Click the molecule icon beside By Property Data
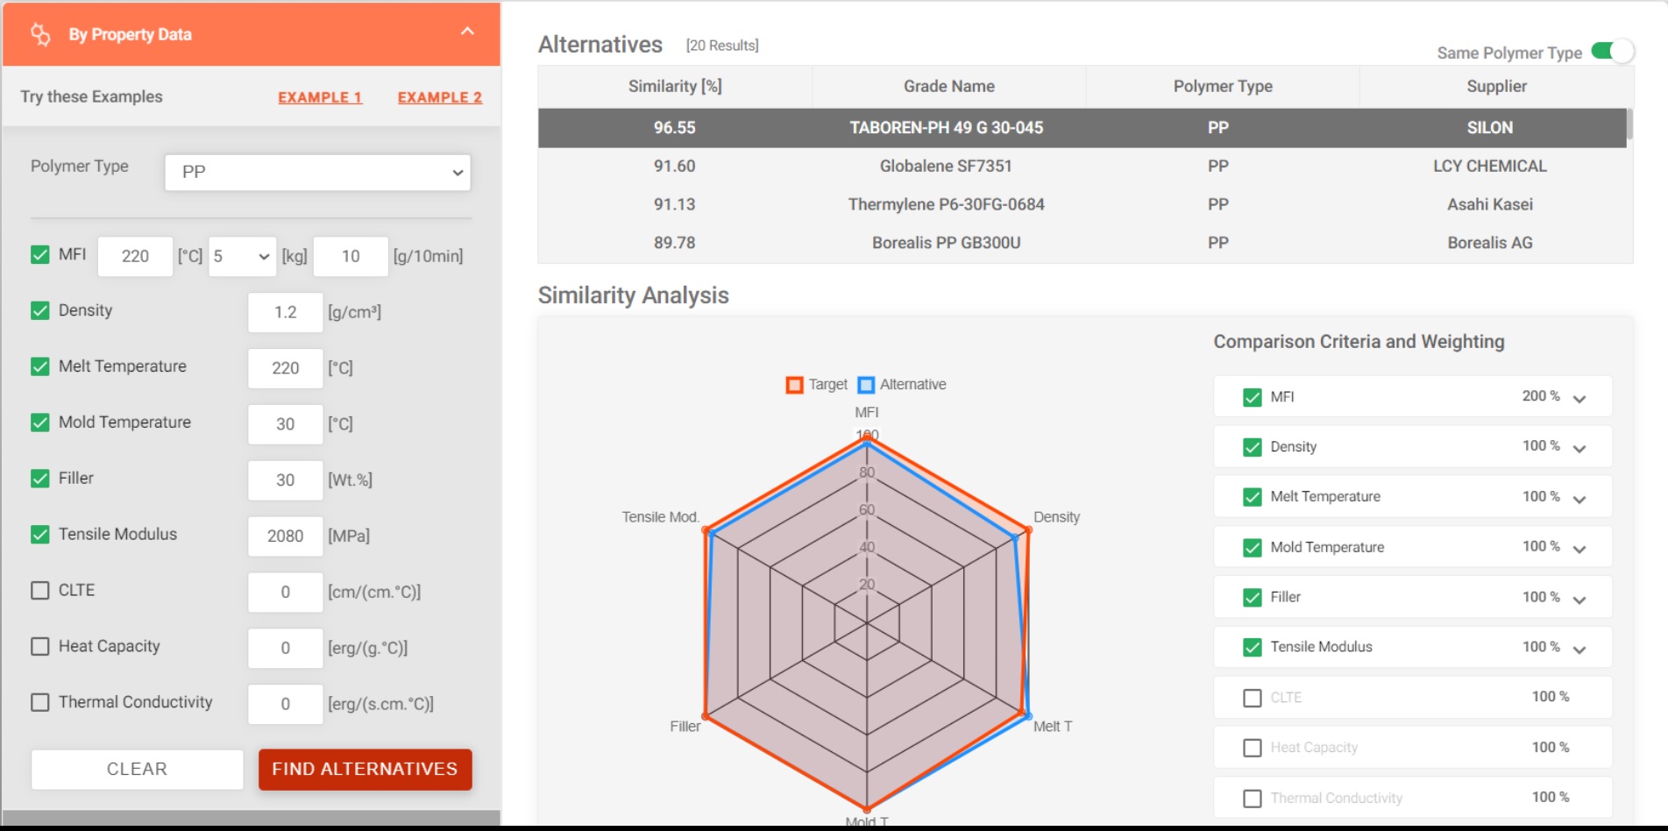The image size is (1668, 831). tap(40, 33)
